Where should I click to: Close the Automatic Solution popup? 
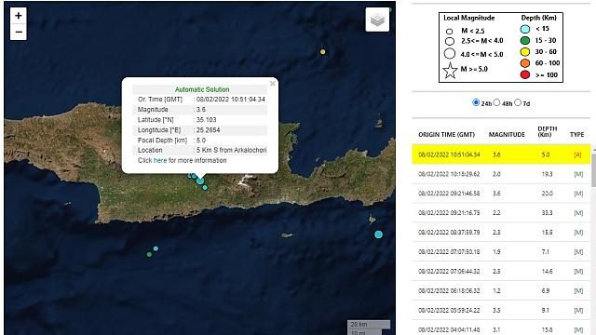272,84
